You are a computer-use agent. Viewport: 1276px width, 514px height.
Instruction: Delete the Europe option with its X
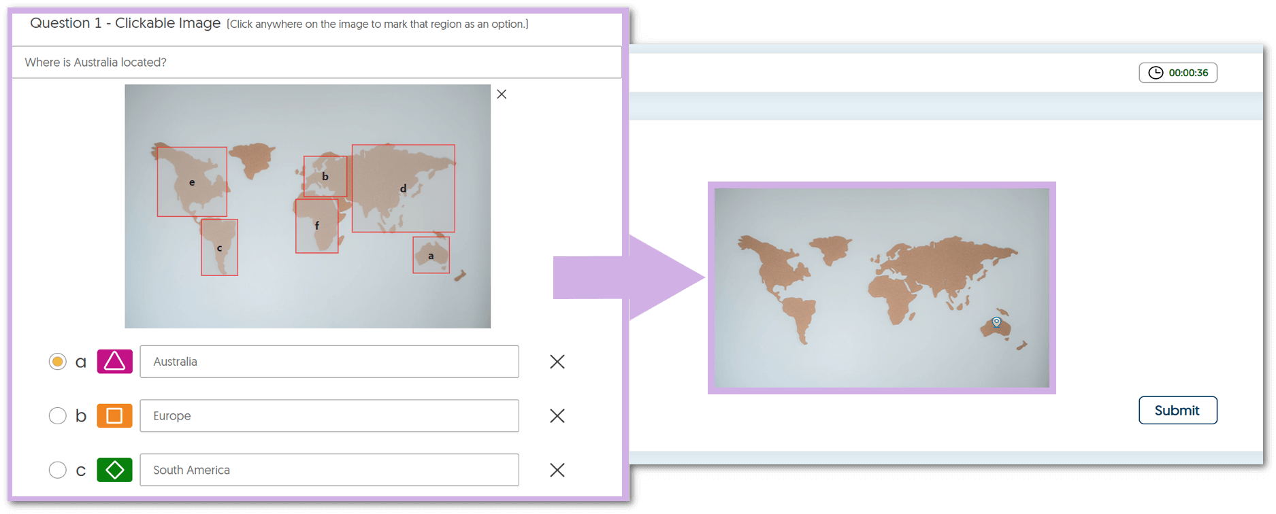point(557,416)
